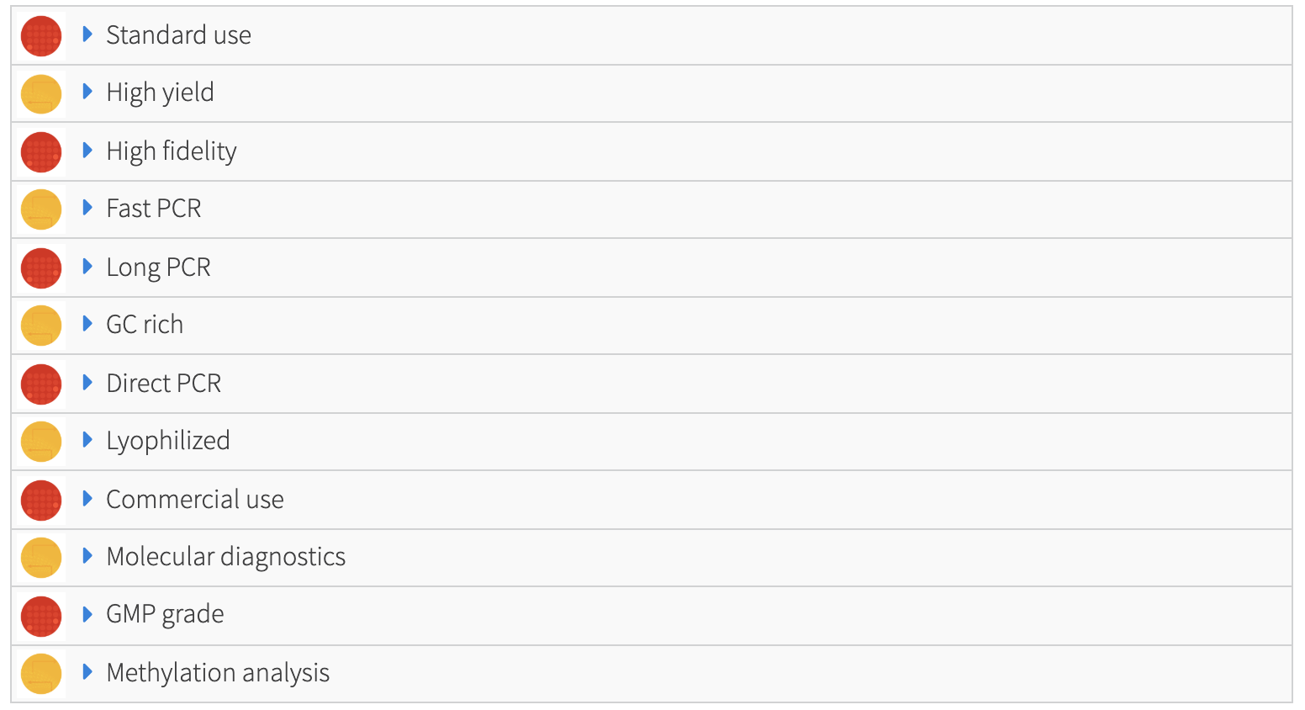Click yellow icon beside GC rich
Viewport: 1305px width, 710px height.
pos(41,326)
